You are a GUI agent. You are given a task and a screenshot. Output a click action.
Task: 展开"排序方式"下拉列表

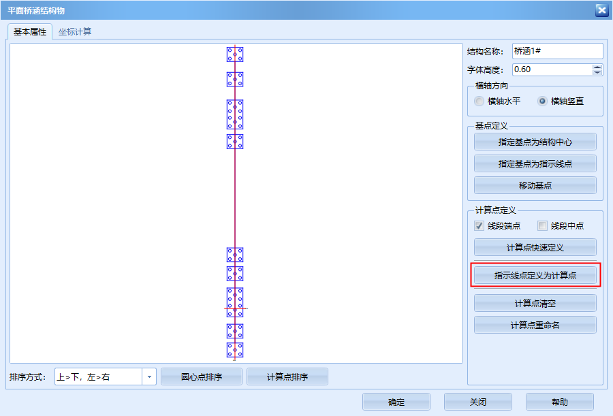149,376
